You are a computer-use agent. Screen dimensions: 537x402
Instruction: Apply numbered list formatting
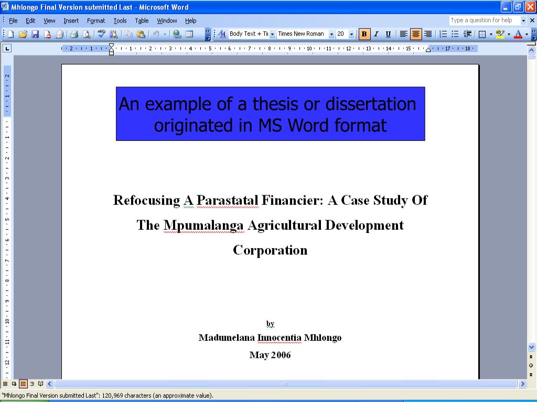pos(443,34)
